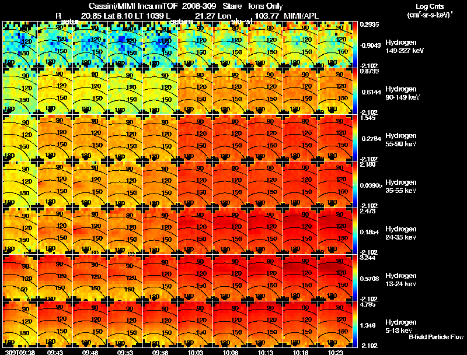Screen dimensions: 467x355
Task: Click the color bar beside Hydrogen 13-24 keV
Action: 356,277
